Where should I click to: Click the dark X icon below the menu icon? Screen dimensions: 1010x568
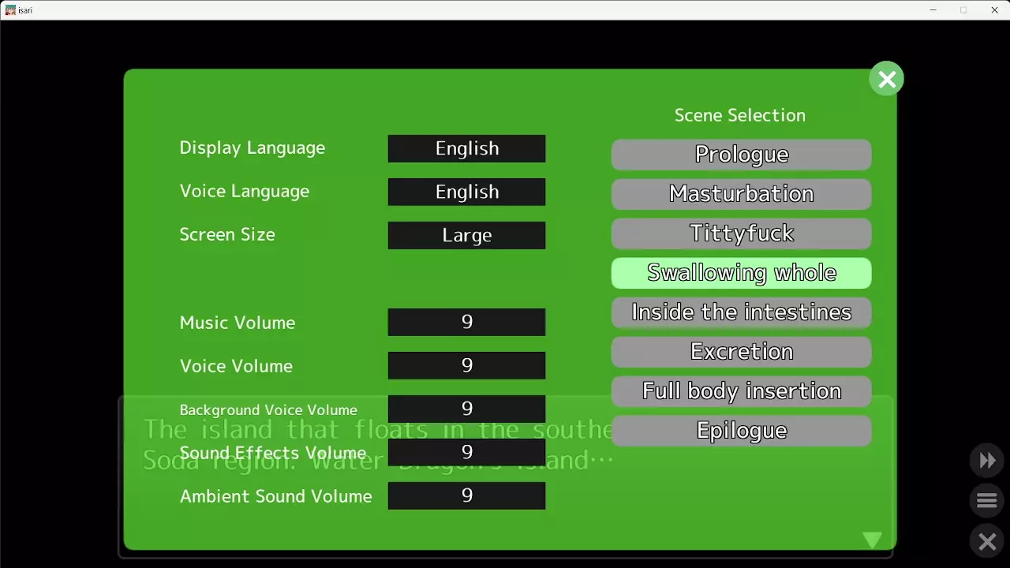pyautogui.click(x=987, y=542)
